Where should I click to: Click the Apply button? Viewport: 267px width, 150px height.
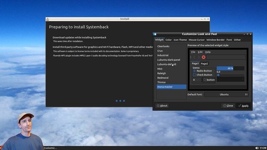[x=244, y=106]
